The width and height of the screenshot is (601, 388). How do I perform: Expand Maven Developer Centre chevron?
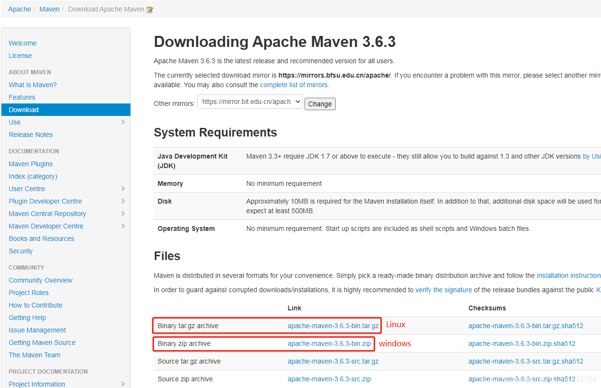click(x=123, y=226)
